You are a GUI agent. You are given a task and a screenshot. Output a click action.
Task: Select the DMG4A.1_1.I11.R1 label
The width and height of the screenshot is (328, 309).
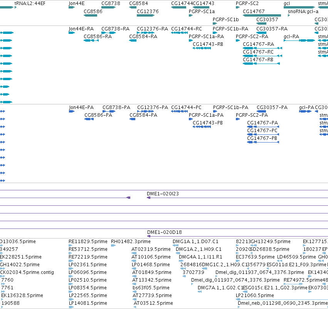pos(200,257)
